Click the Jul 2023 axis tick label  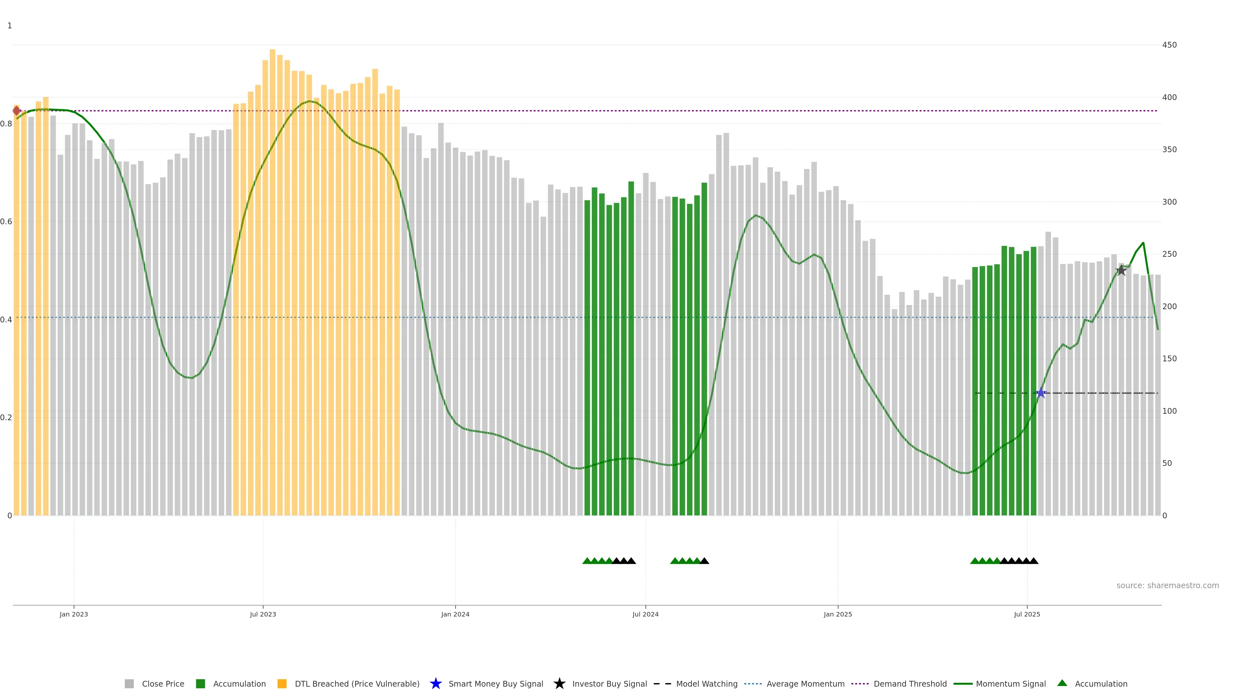coord(263,614)
